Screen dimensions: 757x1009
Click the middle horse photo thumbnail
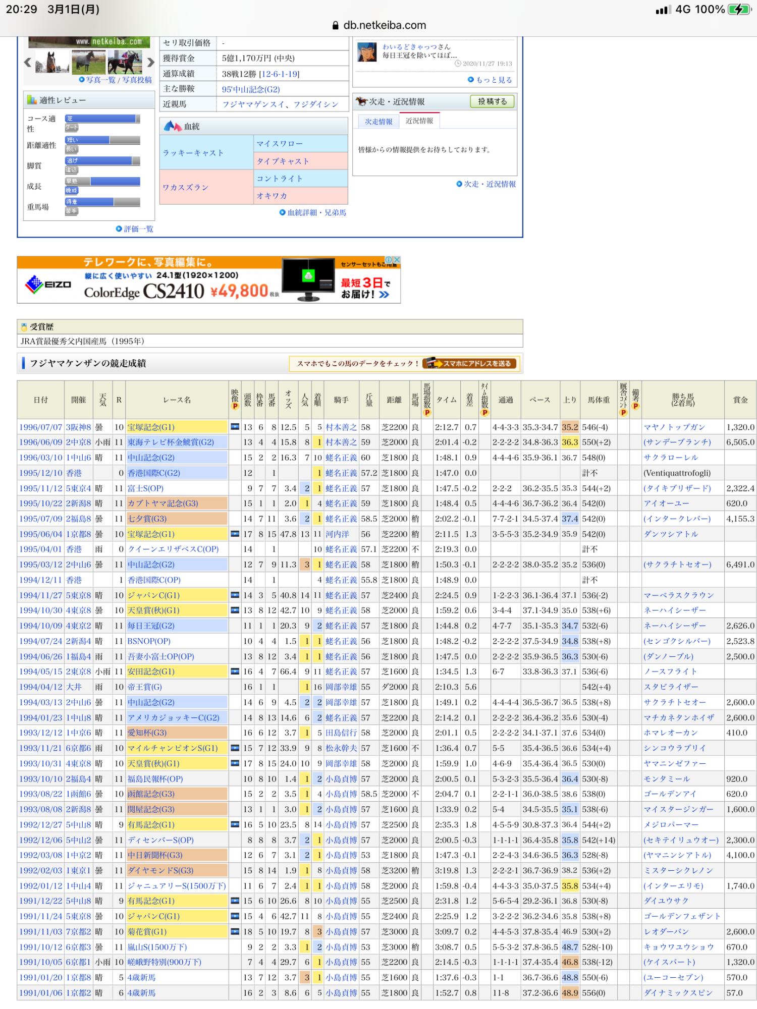[x=88, y=62]
